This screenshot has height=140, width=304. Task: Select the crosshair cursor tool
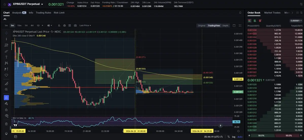click(6, 33)
